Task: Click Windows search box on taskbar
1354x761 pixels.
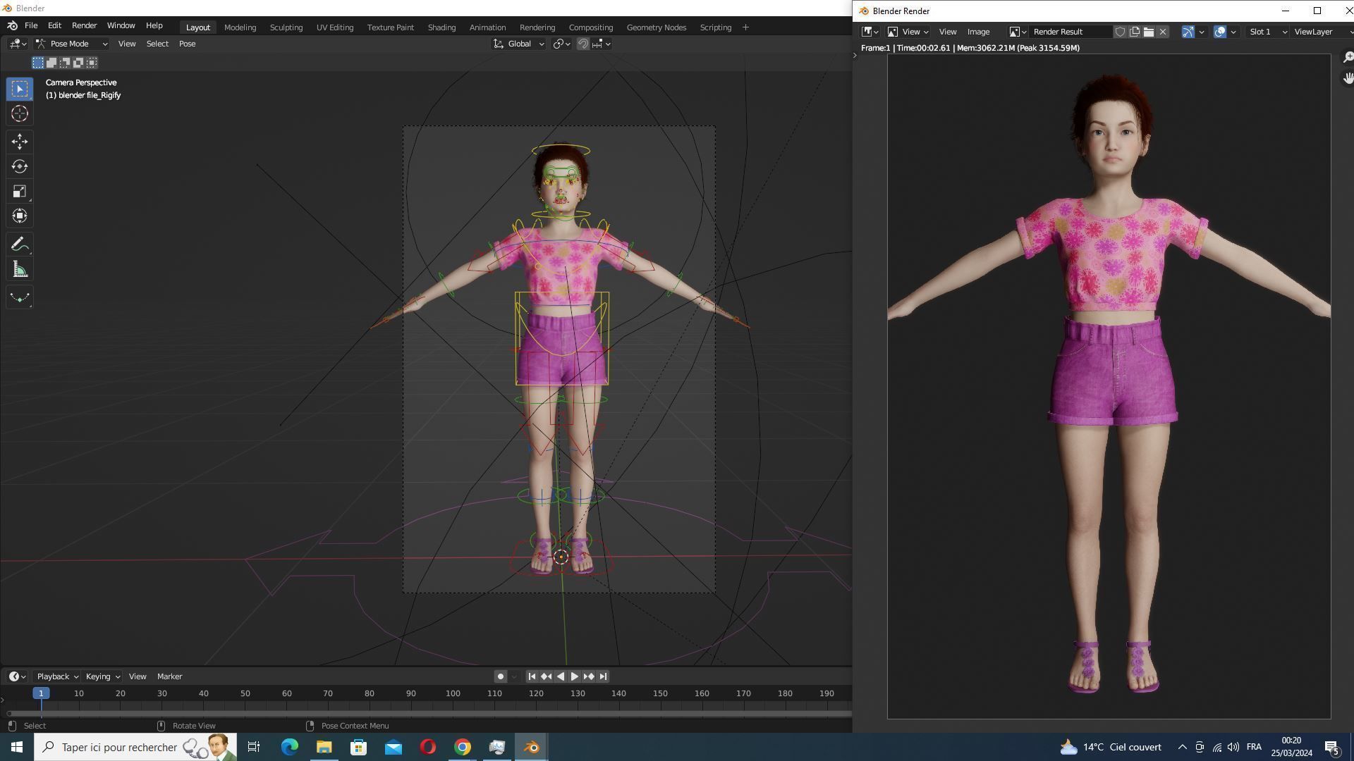Action: click(135, 747)
